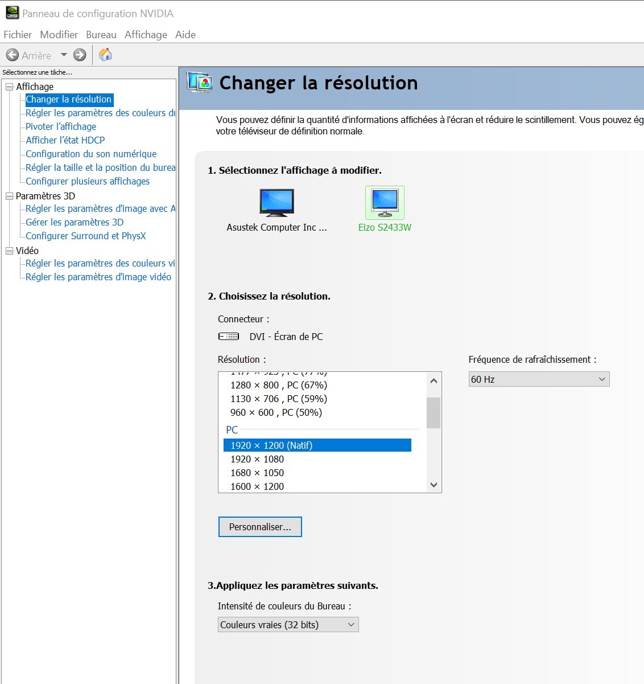This screenshot has height=684, width=644.
Task: Click the Back arrow icon
Action: (13, 55)
